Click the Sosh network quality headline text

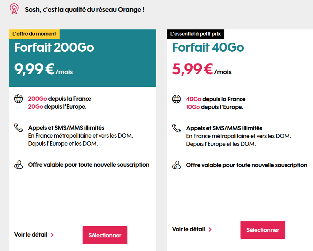85,10
